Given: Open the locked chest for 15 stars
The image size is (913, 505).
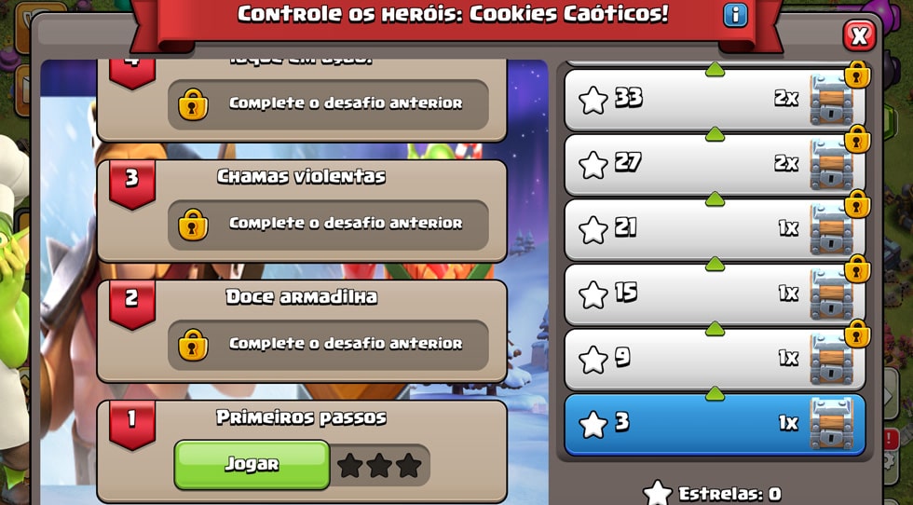Looking at the screenshot, I should pyautogui.click(x=831, y=293).
